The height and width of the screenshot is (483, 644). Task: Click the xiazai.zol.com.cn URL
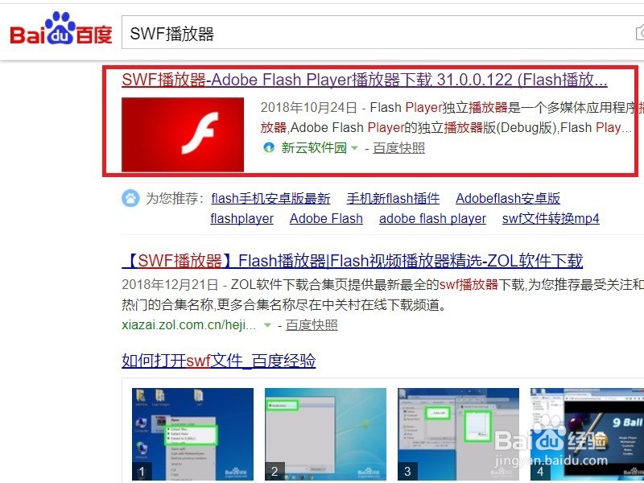[x=189, y=325]
